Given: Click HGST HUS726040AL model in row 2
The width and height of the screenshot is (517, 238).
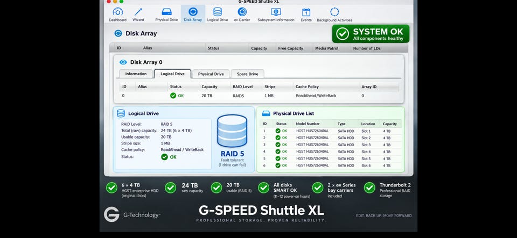Looking at the screenshot, I should point(312,138).
